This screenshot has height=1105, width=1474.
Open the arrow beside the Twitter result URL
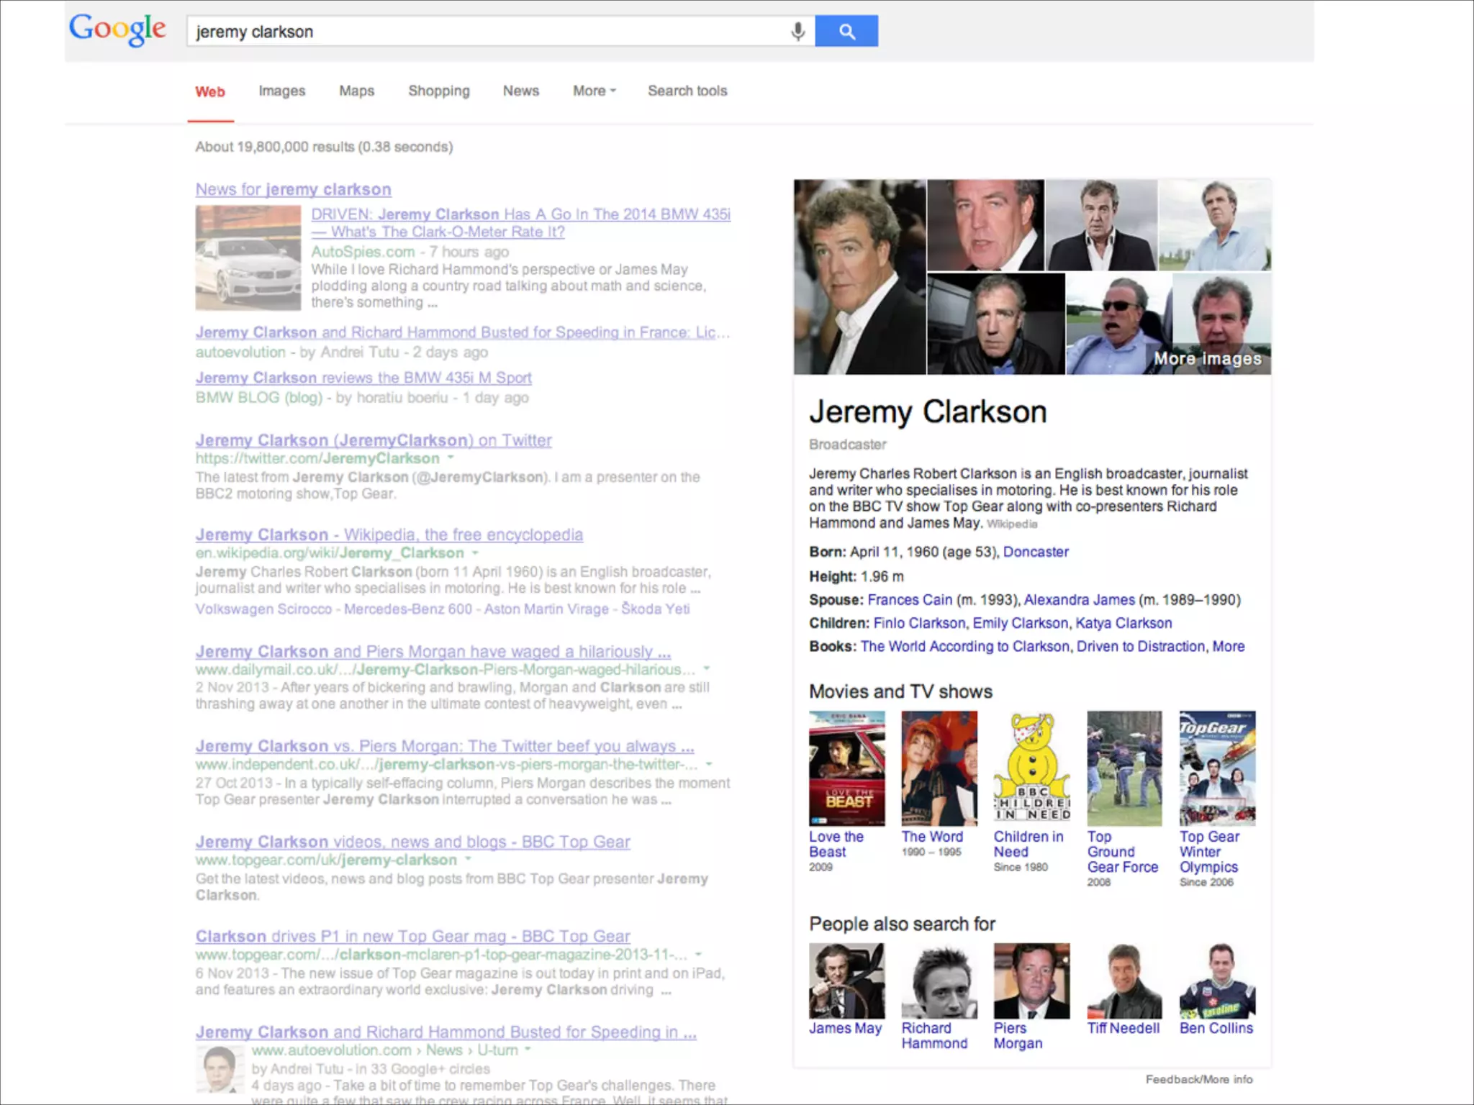click(451, 458)
